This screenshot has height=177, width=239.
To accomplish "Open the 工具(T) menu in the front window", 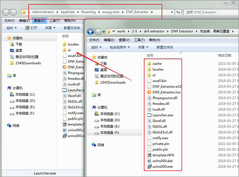I will (x=139, y=40).
